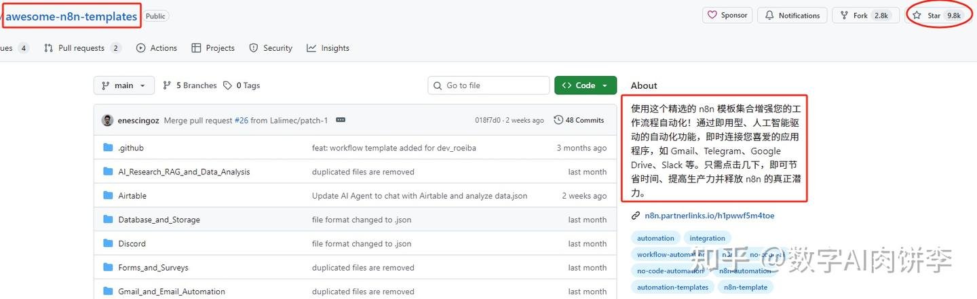Click the bell icon in Notifications
Image resolution: width=977 pixels, height=299 pixels.
pos(769,15)
